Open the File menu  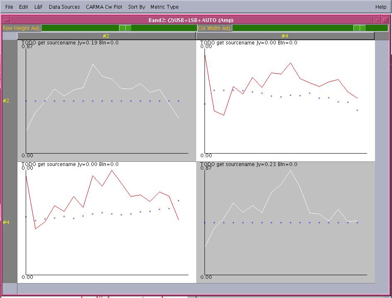(x=9, y=7)
